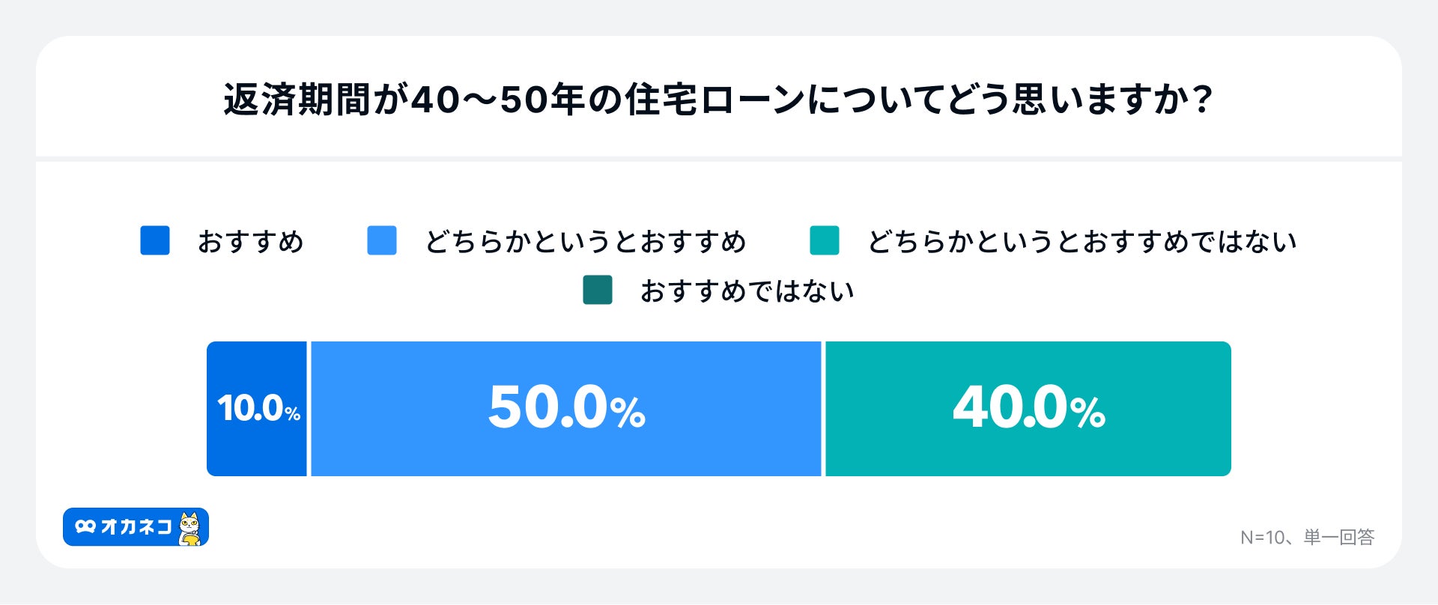Viewport: 1438px width, 605px height.
Task: Click the teal どちらかというとおすすめではない legend swatch
Action: [825, 241]
